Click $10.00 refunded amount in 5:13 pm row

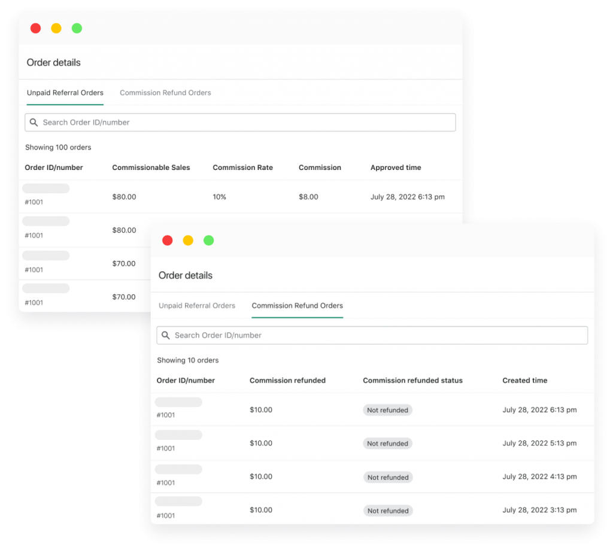coord(261,443)
